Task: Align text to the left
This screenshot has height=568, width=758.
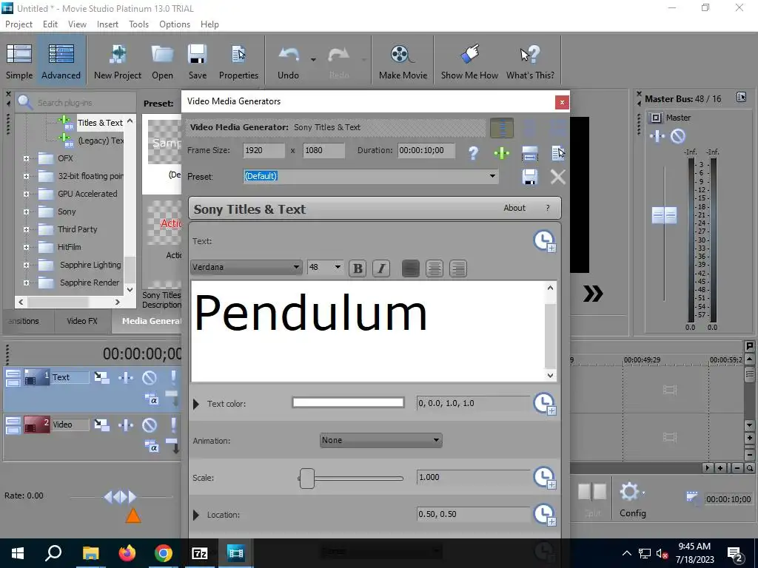Action: pos(410,268)
